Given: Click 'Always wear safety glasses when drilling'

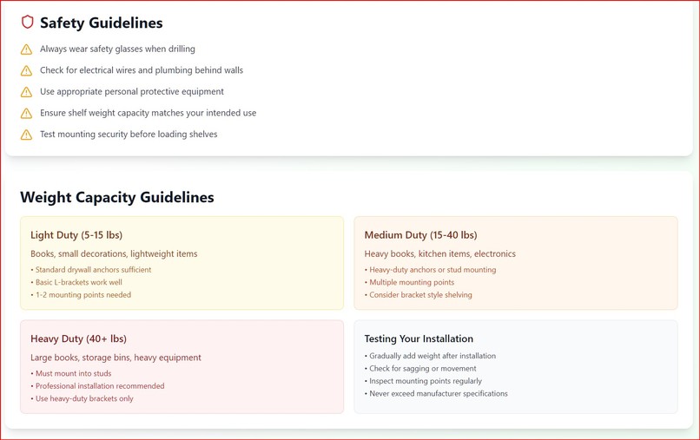Looking at the screenshot, I should coord(117,49).
